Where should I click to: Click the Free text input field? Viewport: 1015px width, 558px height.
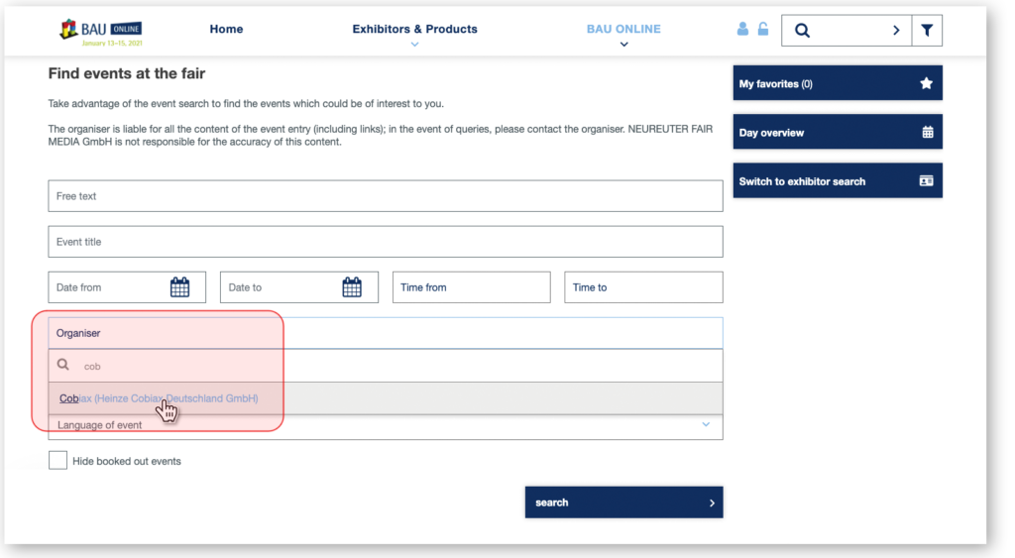pyautogui.click(x=385, y=196)
